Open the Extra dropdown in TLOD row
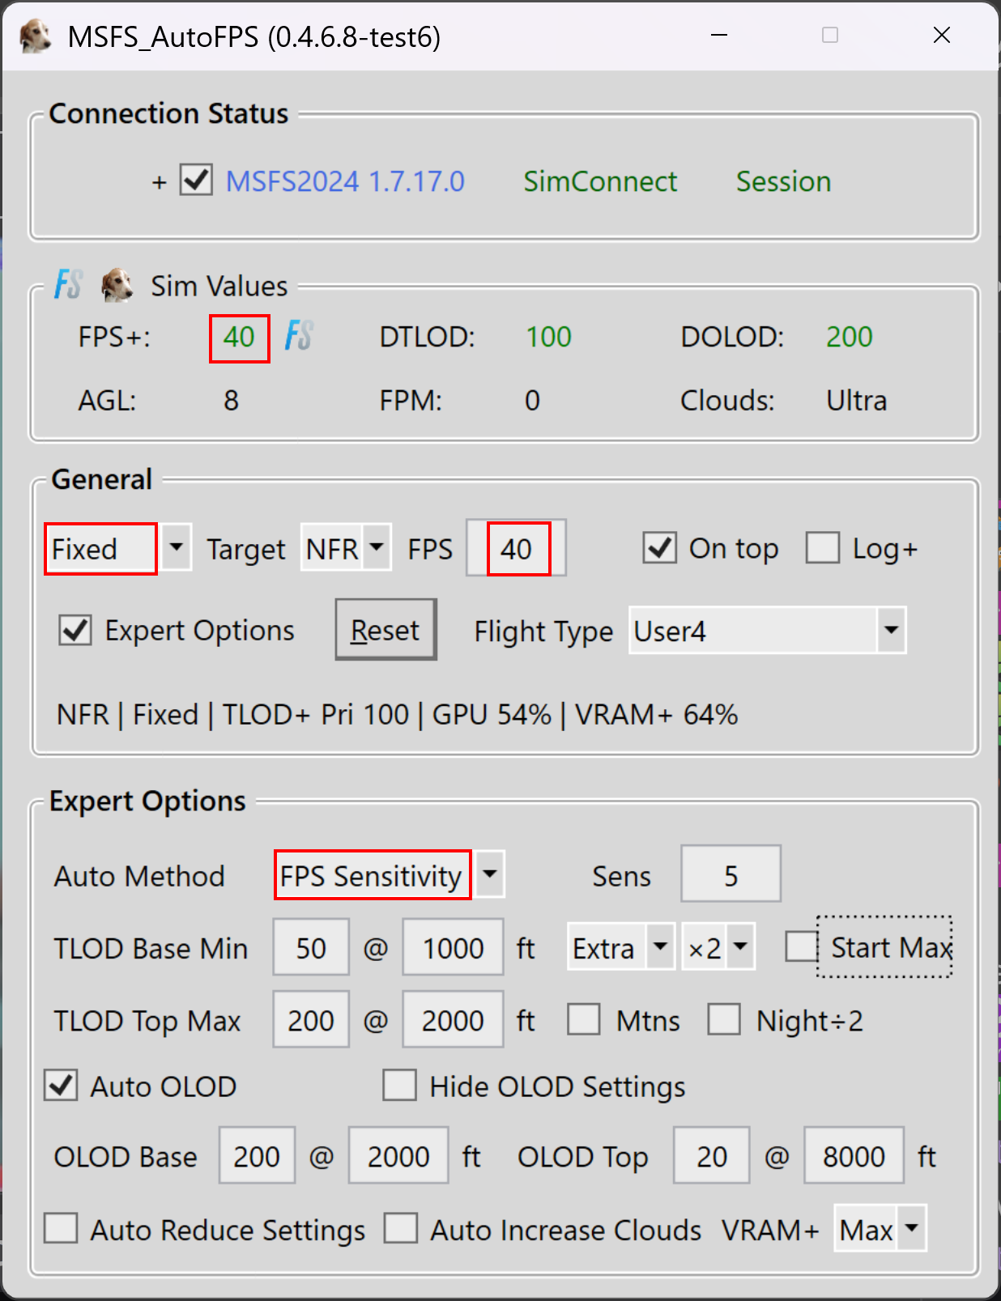Image resolution: width=1001 pixels, height=1301 pixels. click(x=660, y=946)
